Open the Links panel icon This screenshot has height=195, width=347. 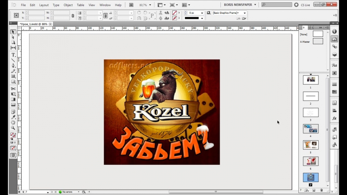(x=334, y=47)
